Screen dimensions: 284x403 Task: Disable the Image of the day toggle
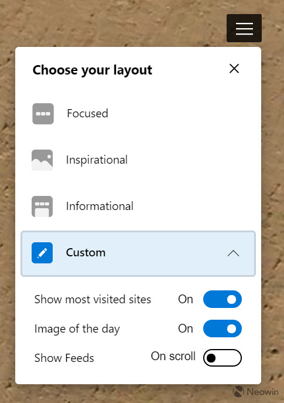(x=222, y=329)
